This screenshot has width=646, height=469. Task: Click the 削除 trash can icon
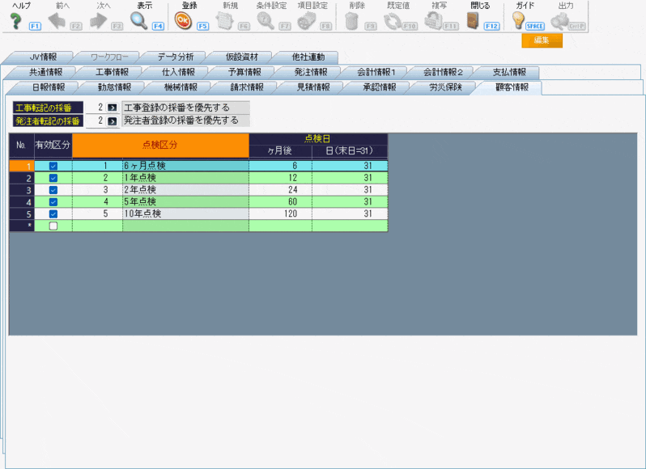351,21
